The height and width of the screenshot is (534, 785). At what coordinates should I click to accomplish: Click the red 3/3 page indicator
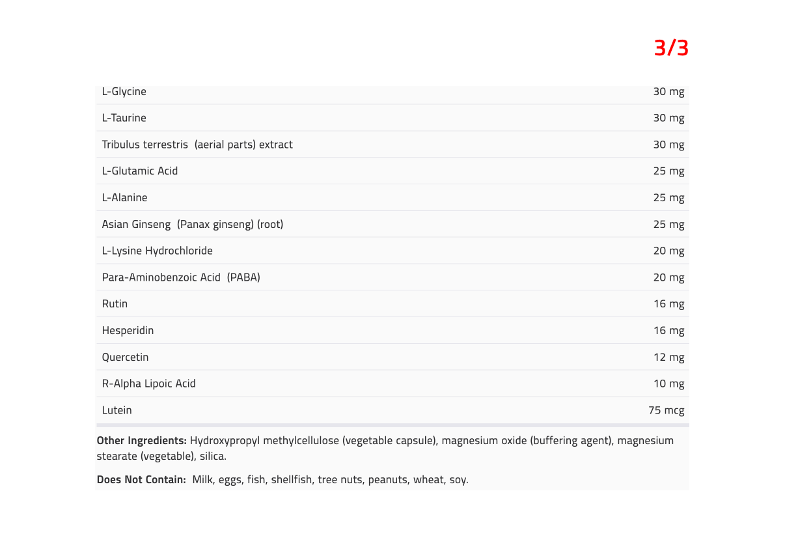[671, 48]
